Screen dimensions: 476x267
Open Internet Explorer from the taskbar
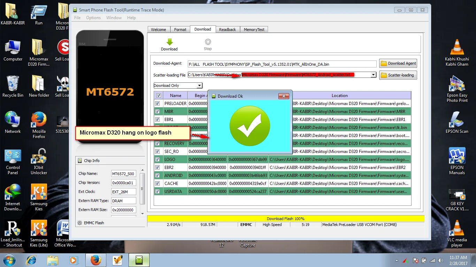coord(31,260)
